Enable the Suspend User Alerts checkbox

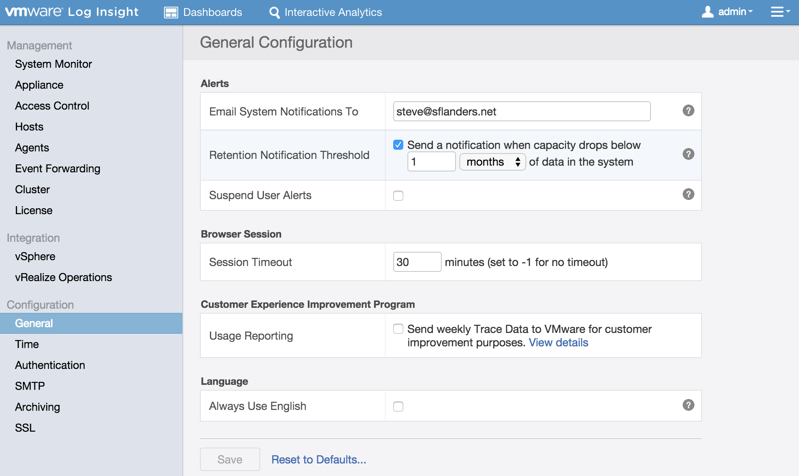pos(398,196)
